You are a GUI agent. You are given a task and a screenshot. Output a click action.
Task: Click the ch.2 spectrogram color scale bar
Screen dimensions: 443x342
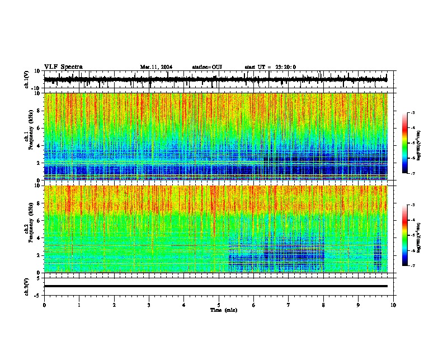point(404,235)
